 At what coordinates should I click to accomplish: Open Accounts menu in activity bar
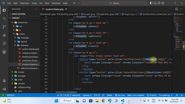[x=4, y=81]
